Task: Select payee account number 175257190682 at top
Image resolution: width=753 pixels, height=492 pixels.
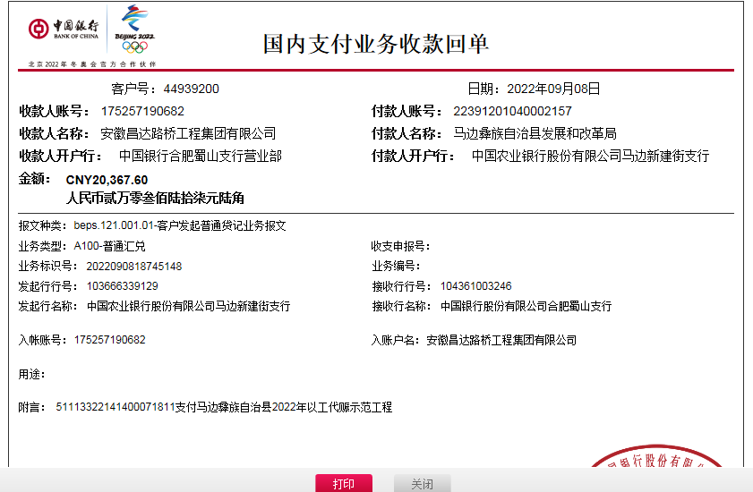Action: click(x=142, y=111)
